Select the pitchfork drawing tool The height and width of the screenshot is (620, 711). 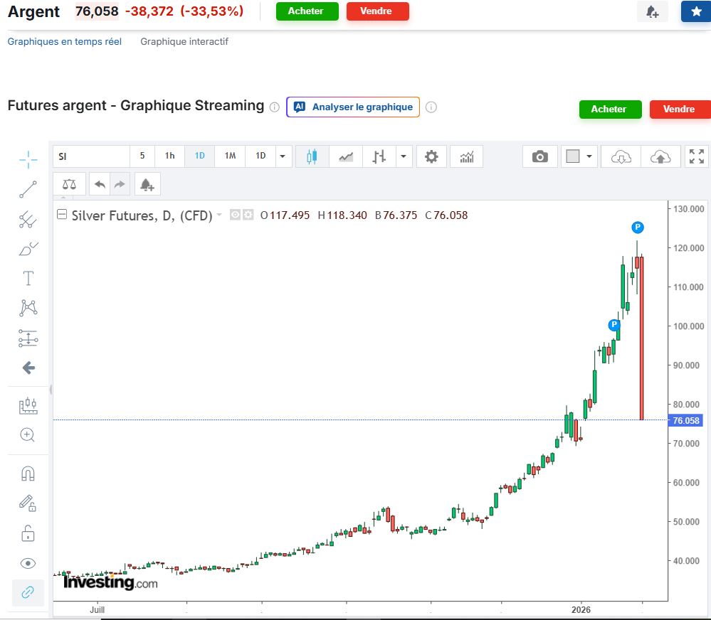[x=28, y=219]
